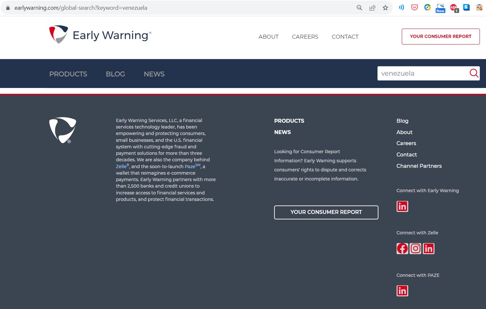Open Zelle Instagram icon
The height and width of the screenshot is (309, 486).
click(x=415, y=249)
